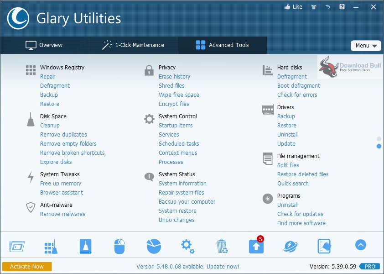The height and width of the screenshot is (274, 384).
Task: Launch registry cleaner grid-and-broom toolbar icon
Action: 51,247
